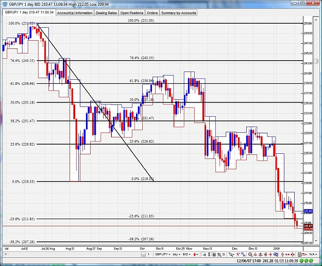322x266 pixels.
Task: Click the linked-boxes toolbar icon
Action: pos(243,255)
